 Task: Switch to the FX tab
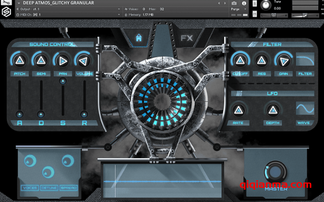[186, 38]
